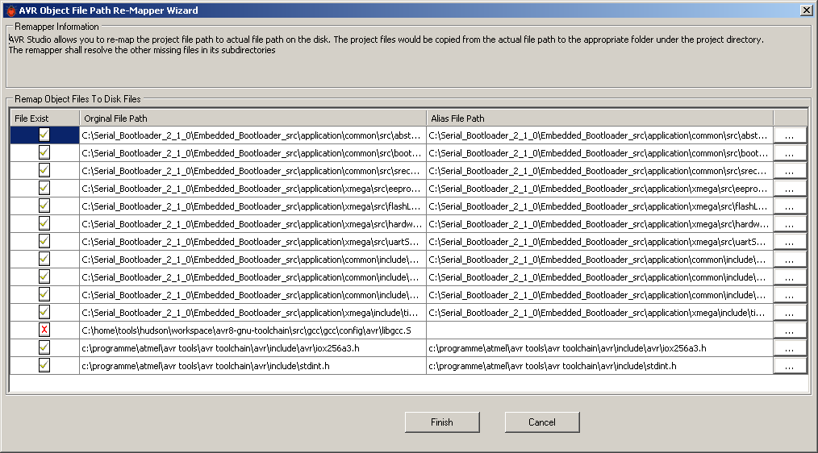Click alias path cell ending common\src\abst…
The width and height of the screenshot is (818, 453).
[599, 135]
